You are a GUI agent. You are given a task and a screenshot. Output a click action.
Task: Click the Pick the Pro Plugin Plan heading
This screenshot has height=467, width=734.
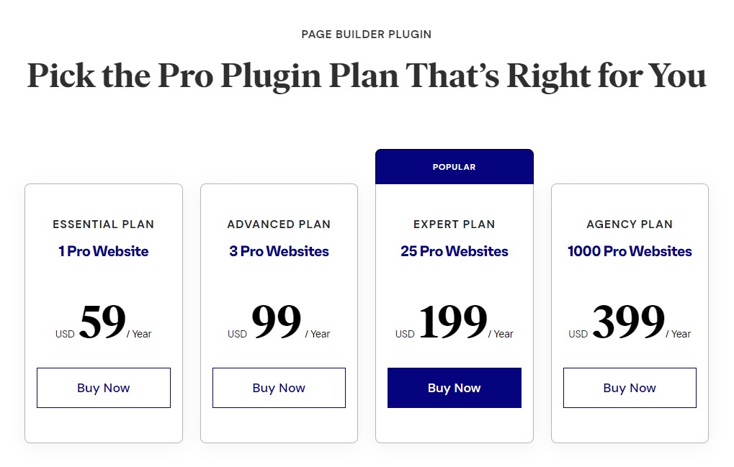click(367, 76)
